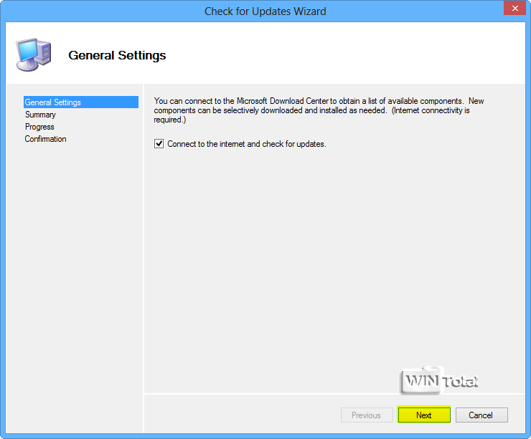531x439 pixels.
Task: Click the WinTotal watermark logo
Action: tap(440, 381)
